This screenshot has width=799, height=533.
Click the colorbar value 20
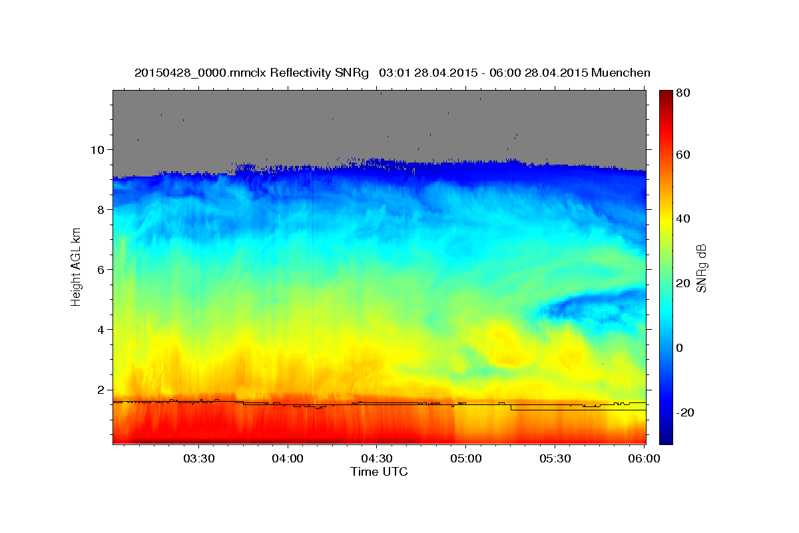click(x=682, y=283)
